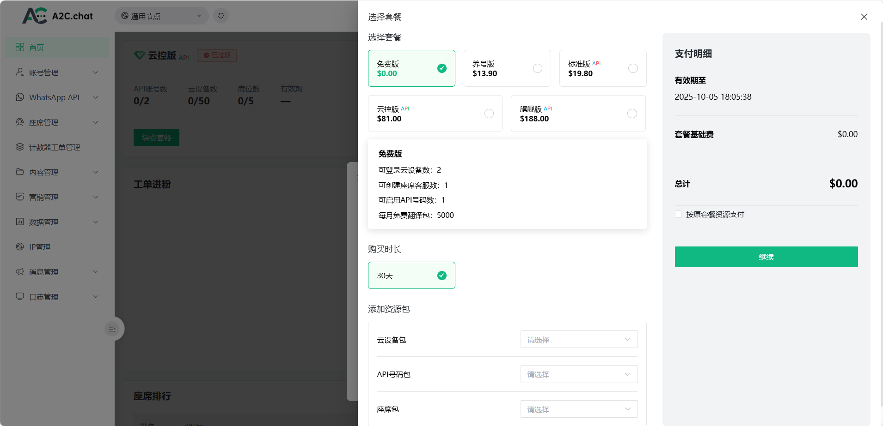Screen dimensions: 883x426
Task: Open the API号码包 dropdown
Action: click(x=579, y=374)
